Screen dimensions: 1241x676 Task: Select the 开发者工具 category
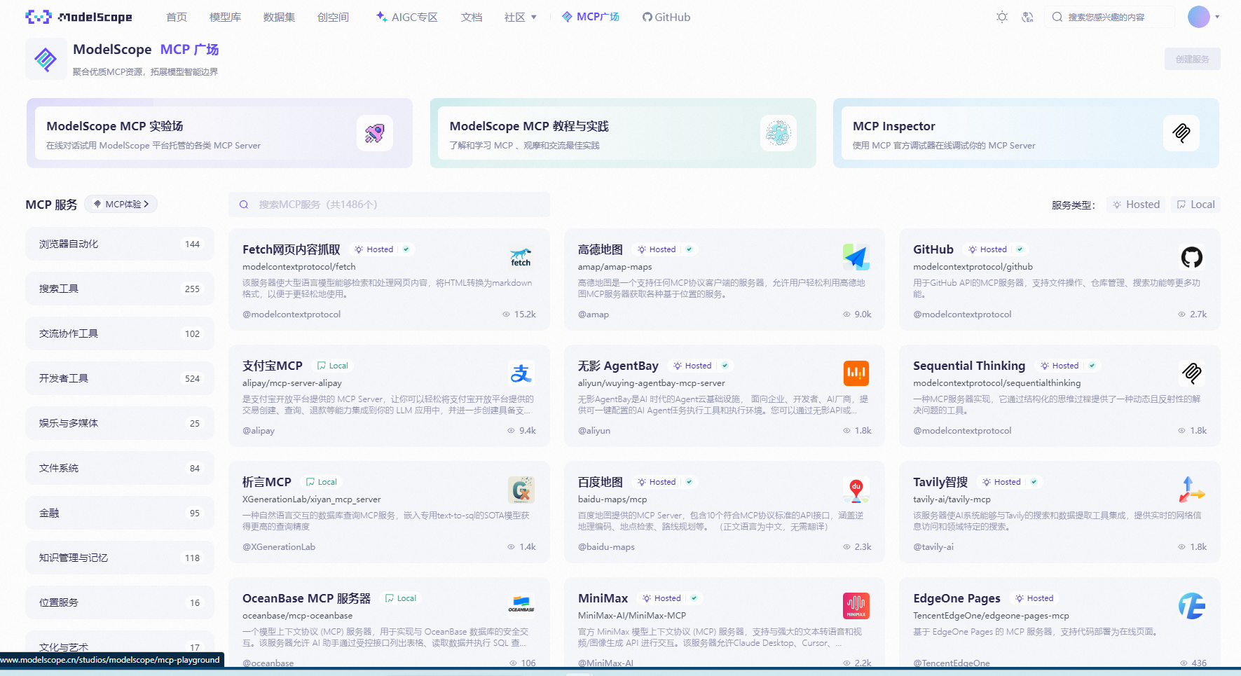(120, 378)
